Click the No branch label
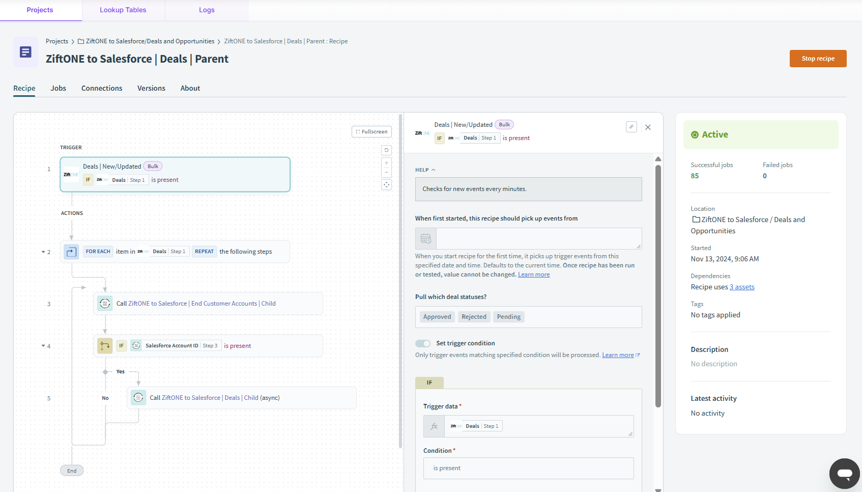 (105, 398)
